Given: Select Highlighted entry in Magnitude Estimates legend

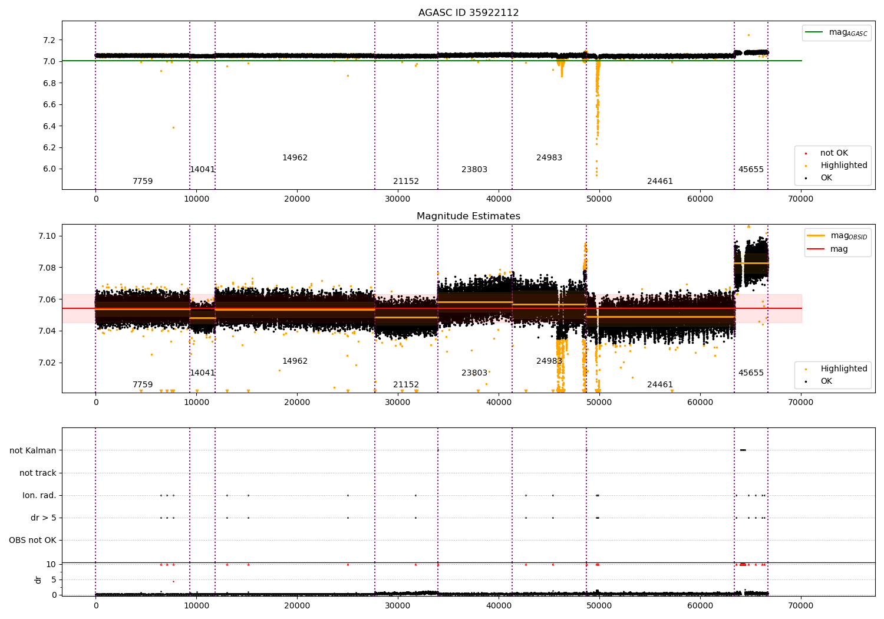Looking at the screenshot, I should [x=844, y=369].
